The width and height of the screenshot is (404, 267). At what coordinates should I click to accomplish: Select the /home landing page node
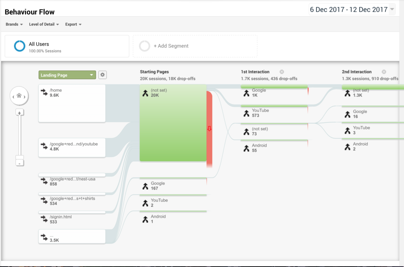click(72, 103)
